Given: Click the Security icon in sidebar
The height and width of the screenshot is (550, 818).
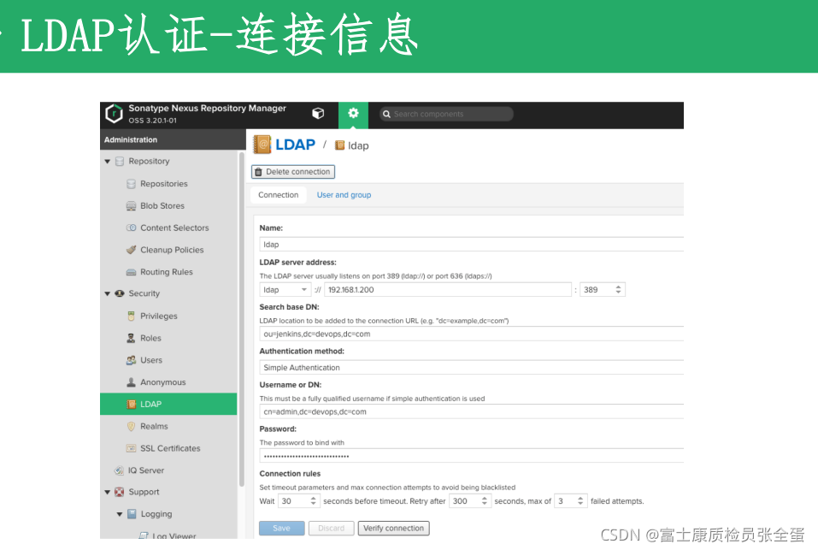Looking at the screenshot, I should pyautogui.click(x=120, y=293).
